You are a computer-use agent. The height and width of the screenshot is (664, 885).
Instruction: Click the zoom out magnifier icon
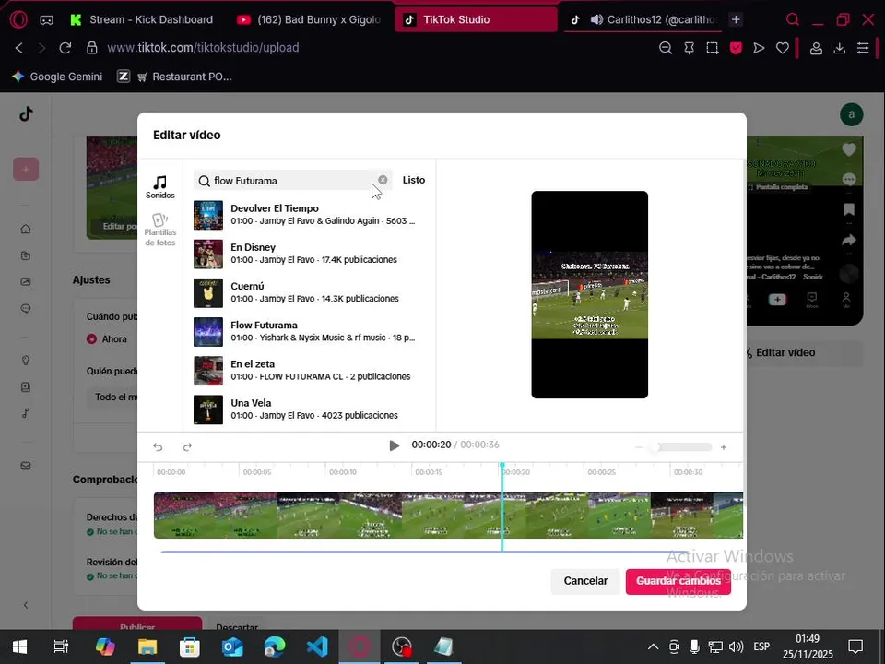pyautogui.click(x=666, y=48)
